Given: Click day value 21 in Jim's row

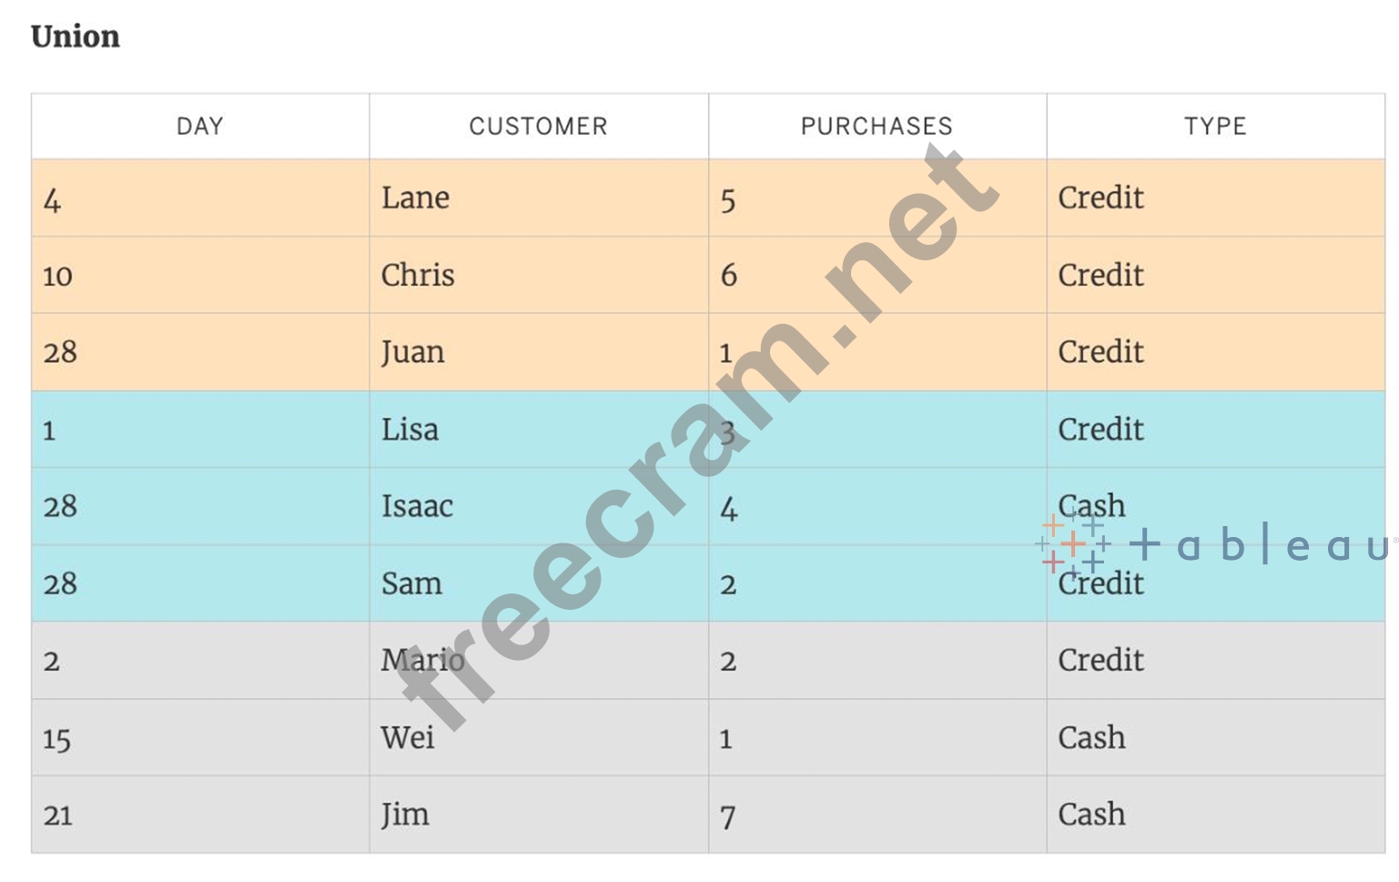Looking at the screenshot, I should [57, 815].
